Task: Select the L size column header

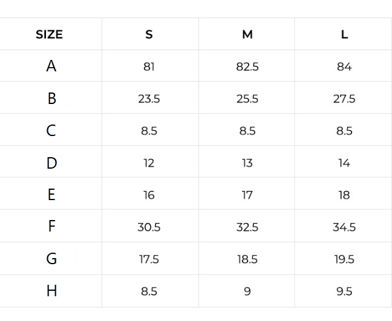Action: coord(344,34)
